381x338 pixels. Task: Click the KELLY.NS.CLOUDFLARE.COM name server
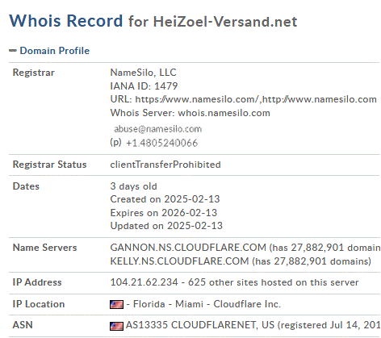pyautogui.click(x=179, y=261)
